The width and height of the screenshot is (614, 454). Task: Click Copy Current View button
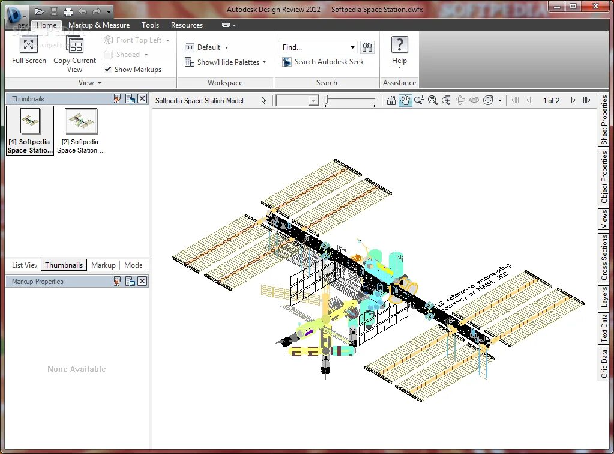point(74,55)
